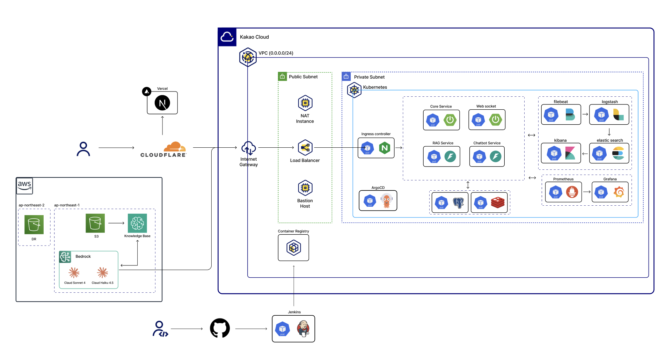Click the VPC hexagon icon
The height and width of the screenshot is (359, 665).
[x=248, y=57]
